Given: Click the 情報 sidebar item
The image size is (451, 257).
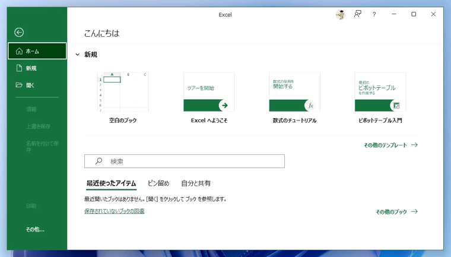Looking at the screenshot, I should pyautogui.click(x=31, y=109).
